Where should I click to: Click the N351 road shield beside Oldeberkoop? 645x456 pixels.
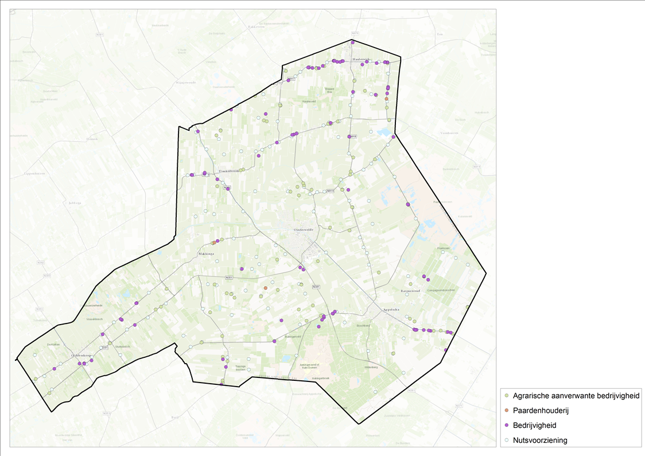pos(104,348)
